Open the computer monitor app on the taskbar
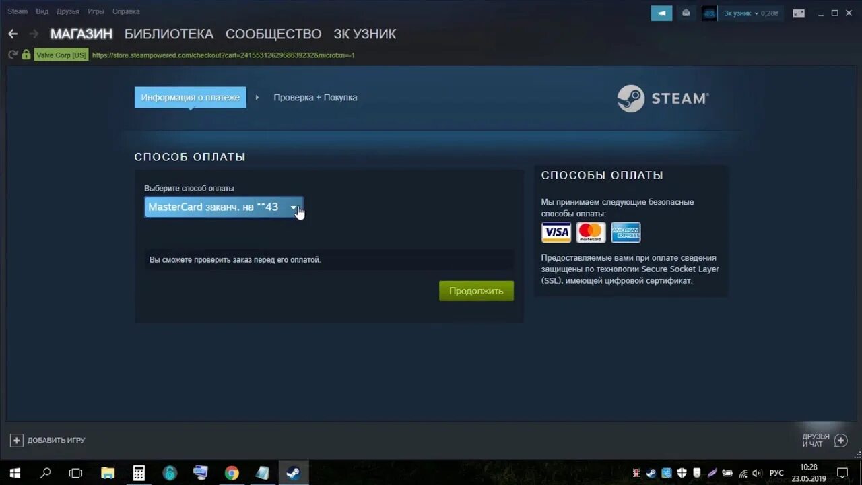Image resolution: width=862 pixels, height=485 pixels. tap(201, 473)
